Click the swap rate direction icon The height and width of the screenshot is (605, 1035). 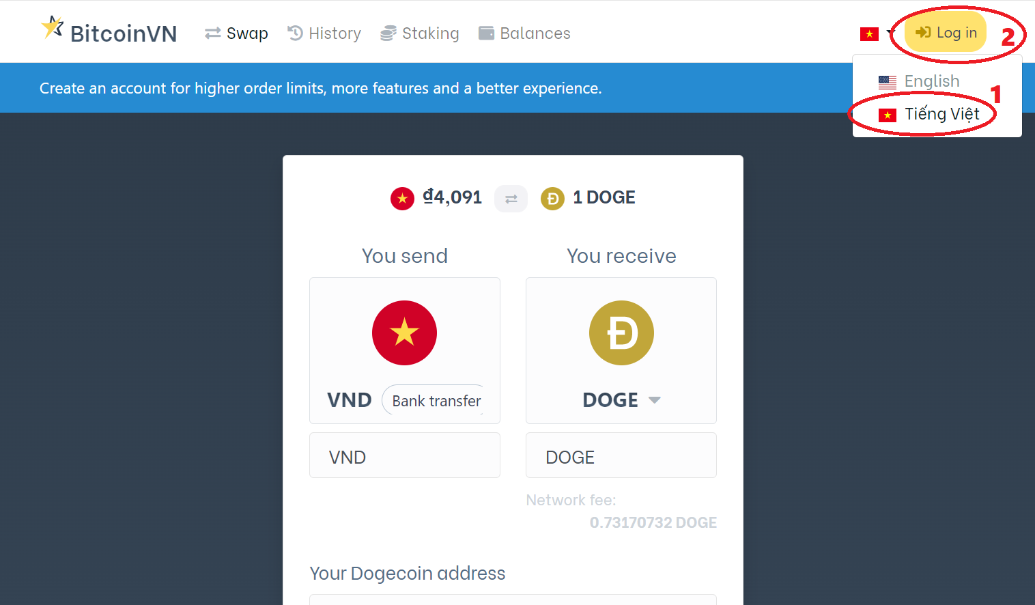(511, 199)
